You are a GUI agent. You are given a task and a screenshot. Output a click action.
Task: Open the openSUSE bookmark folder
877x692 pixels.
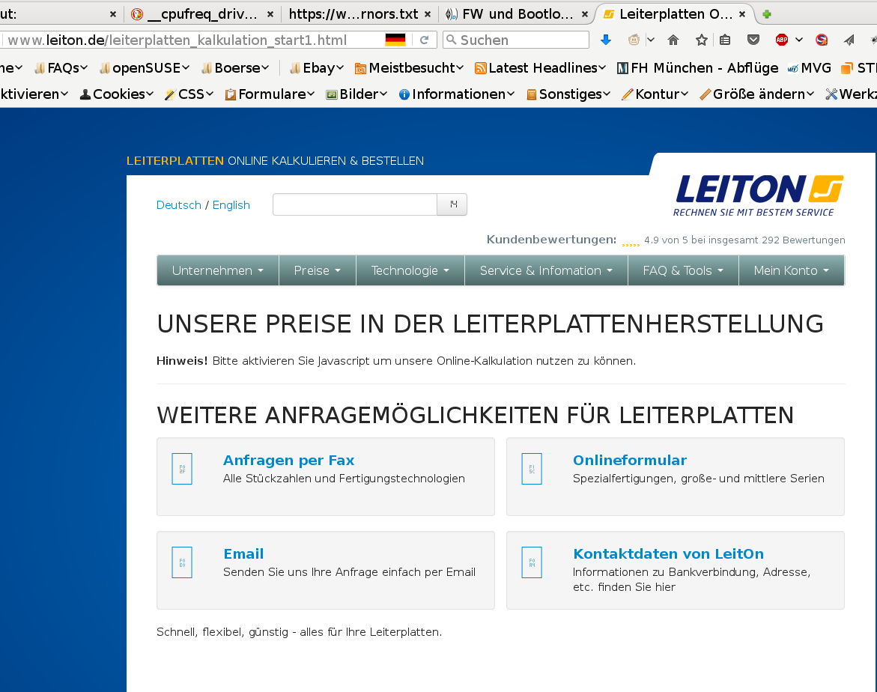pyautogui.click(x=145, y=67)
